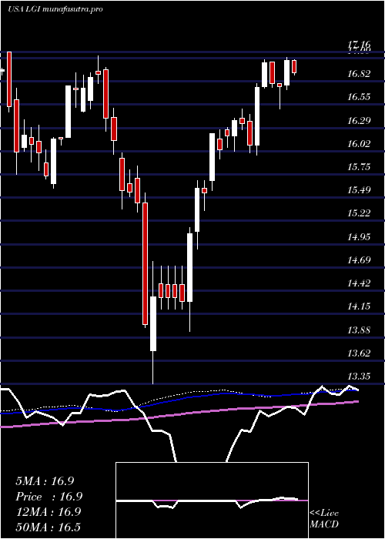Click the '5MA : 16.9' readout
This screenshot has height=539, width=385.
click(x=45, y=481)
